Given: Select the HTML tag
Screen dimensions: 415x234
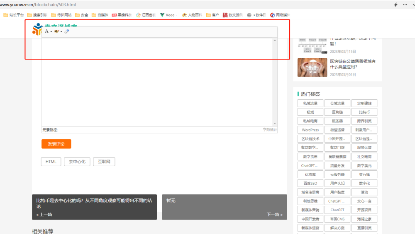Looking at the screenshot, I should click(51, 162).
